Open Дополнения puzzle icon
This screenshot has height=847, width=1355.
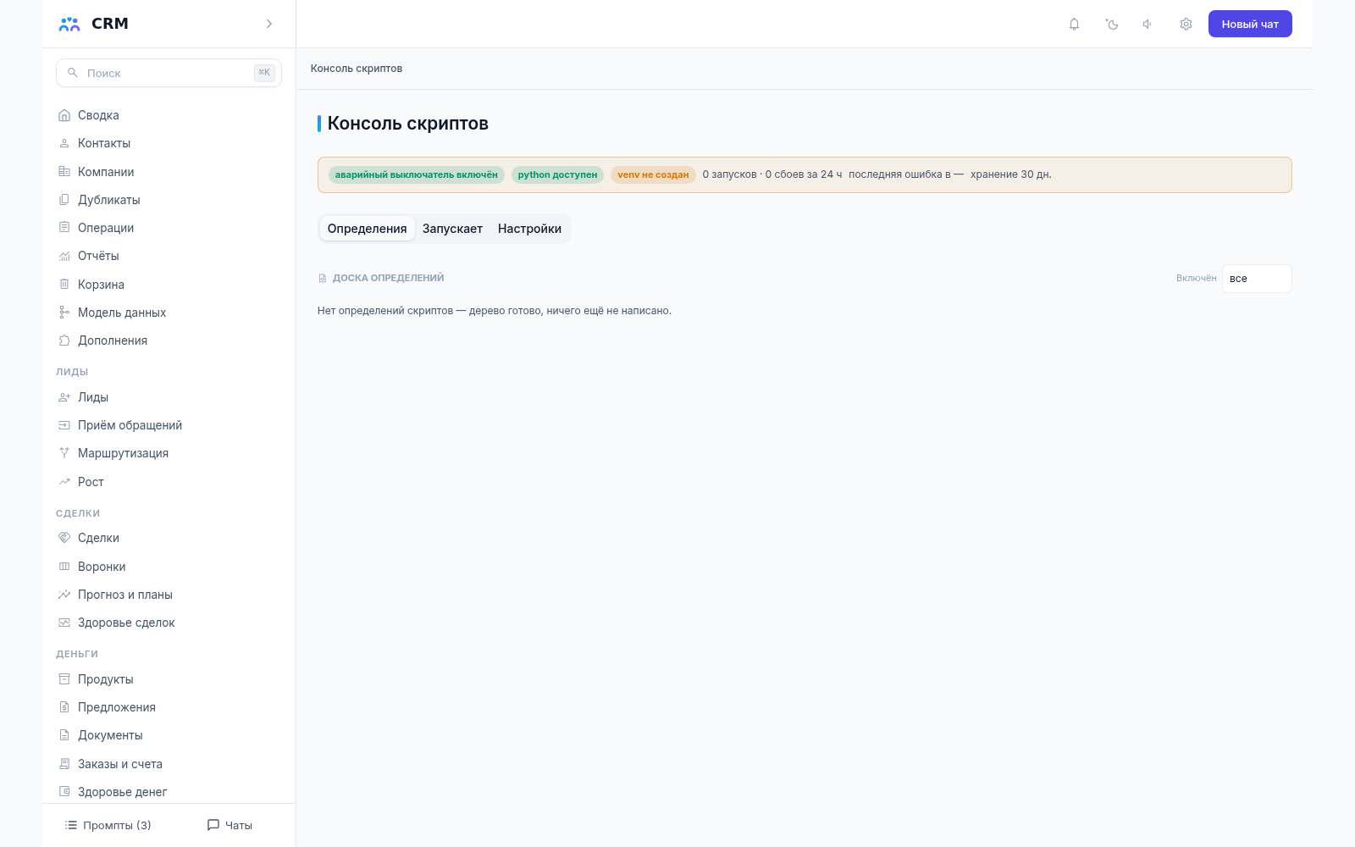pyautogui.click(x=64, y=340)
